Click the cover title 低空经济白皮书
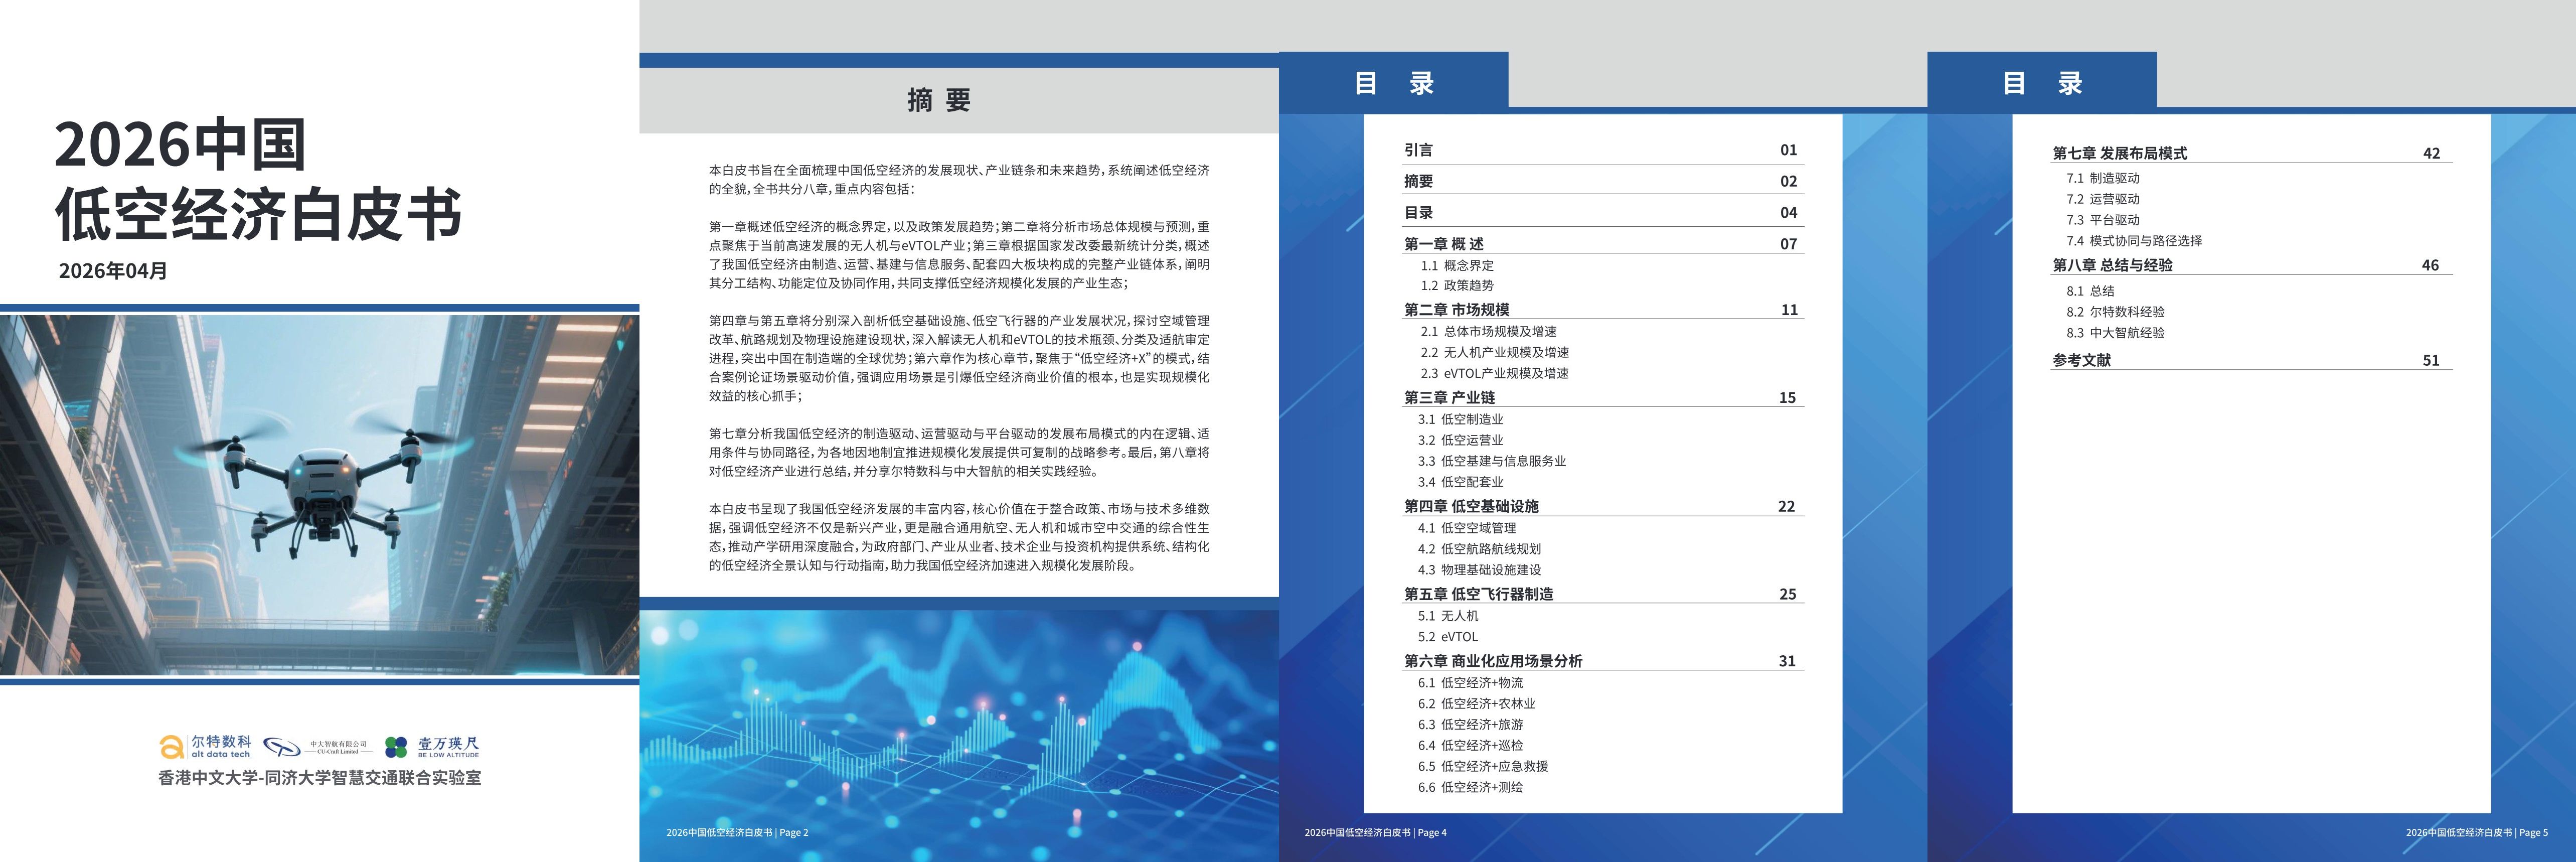Image resolution: width=2576 pixels, height=862 pixels. click(258, 214)
